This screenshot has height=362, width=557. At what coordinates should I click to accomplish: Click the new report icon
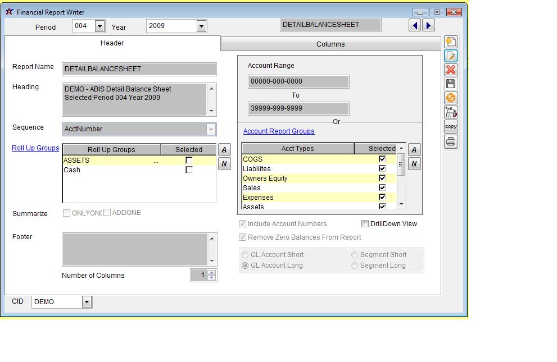point(451,42)
